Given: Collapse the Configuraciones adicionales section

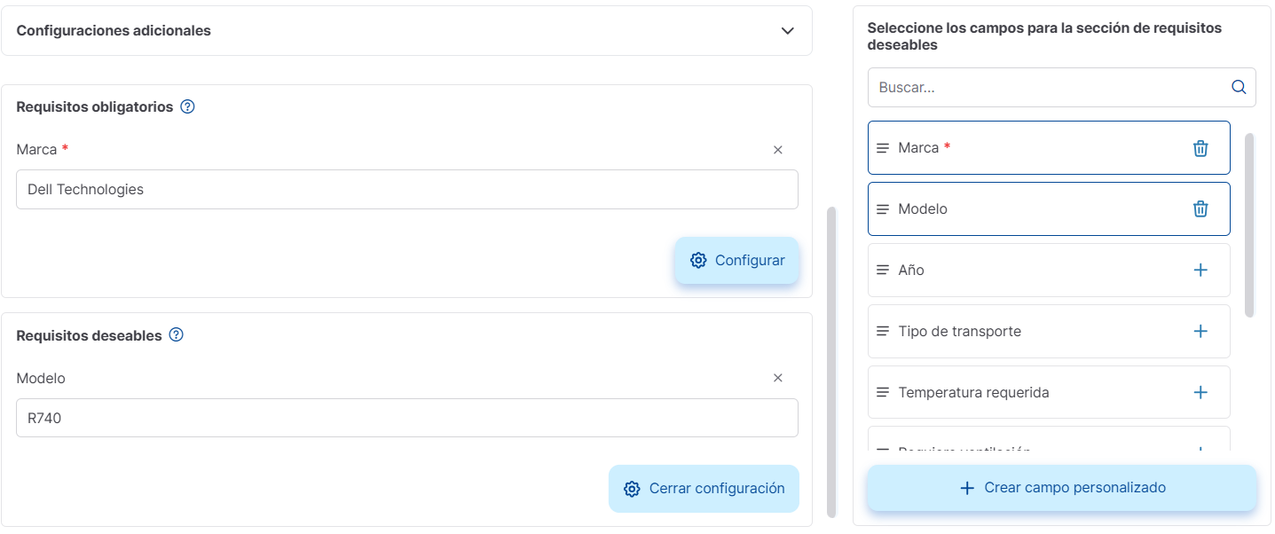Looking at the screenshot, I should pyautogui.click(x=787, y=29).
